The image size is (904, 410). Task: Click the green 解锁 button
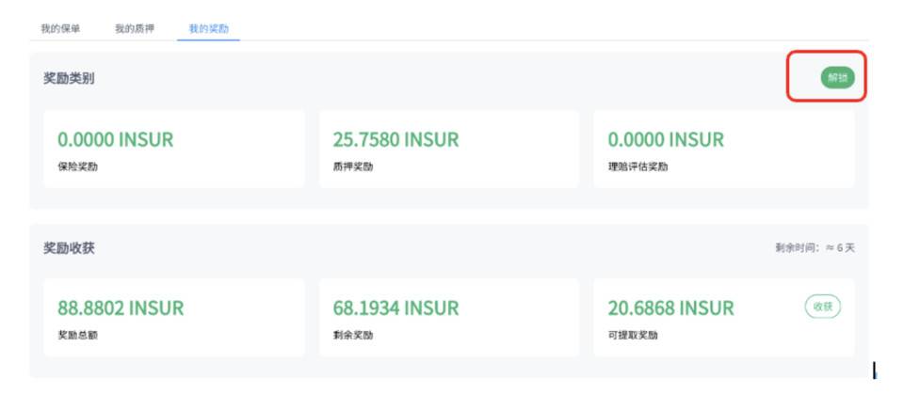point(837,78)
